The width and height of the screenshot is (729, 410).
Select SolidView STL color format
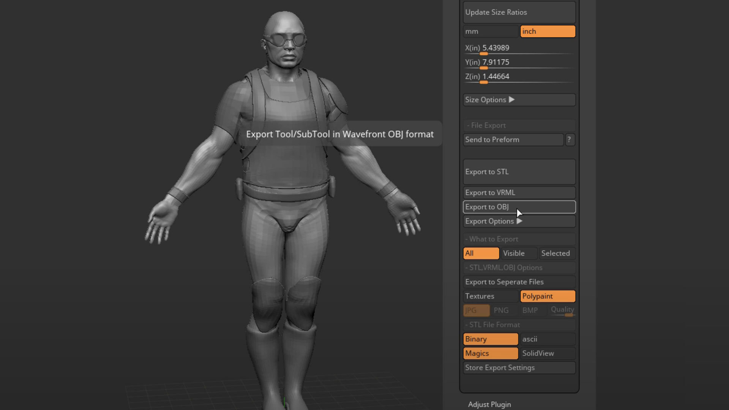pyautogui.click(x=548, y=353)
